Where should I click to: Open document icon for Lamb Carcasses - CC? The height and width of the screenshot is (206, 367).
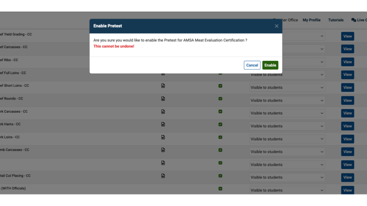pos(163,150)
